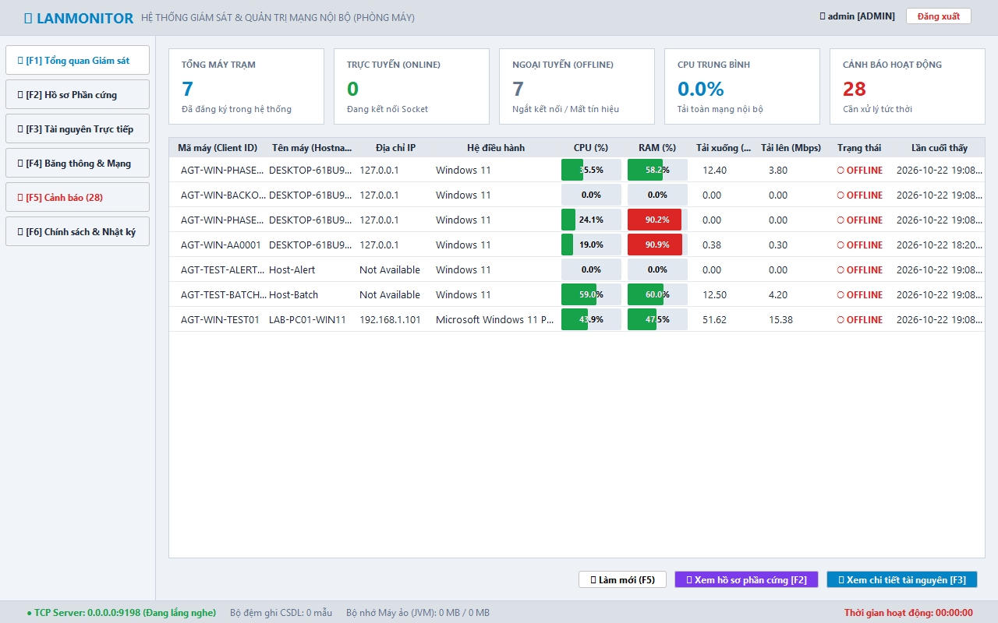This screenshot has width=998, height=623.
Task: Open [F4] Băng thông & Mạng section
Action: click(x=77, y=163)
